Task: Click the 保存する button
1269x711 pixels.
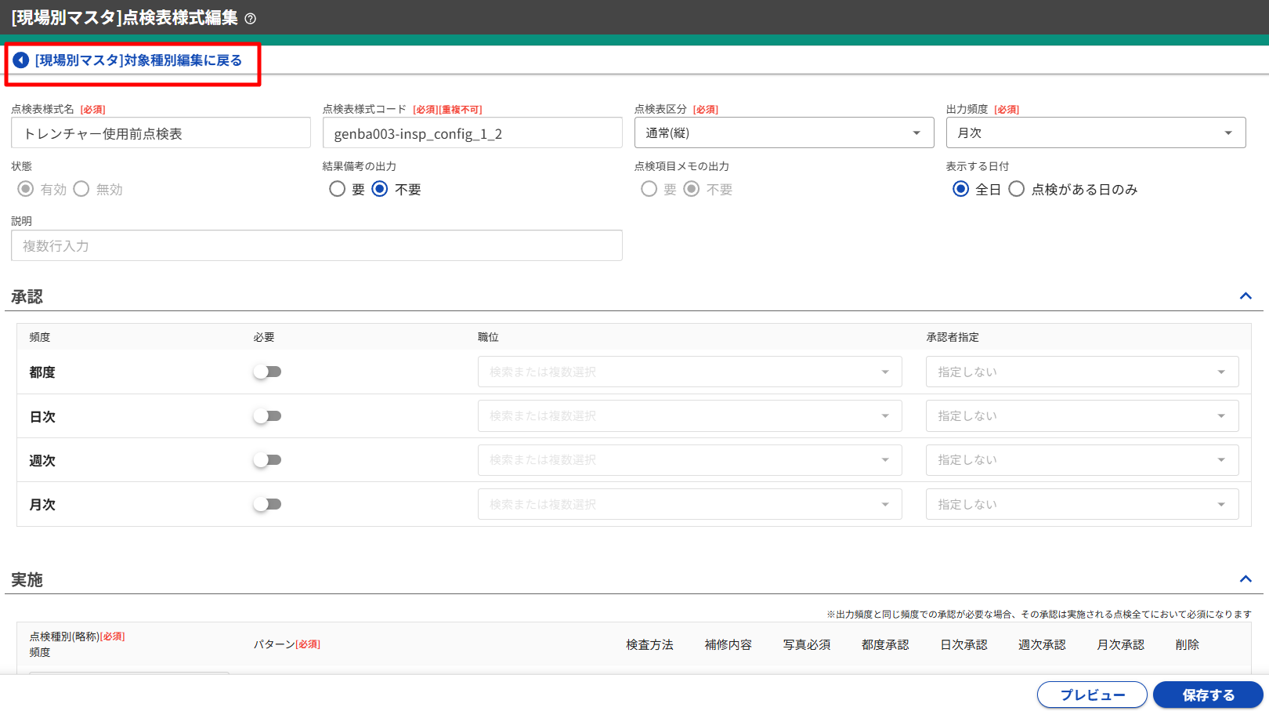Action: pyautogui.click(x=1208, y=695)
